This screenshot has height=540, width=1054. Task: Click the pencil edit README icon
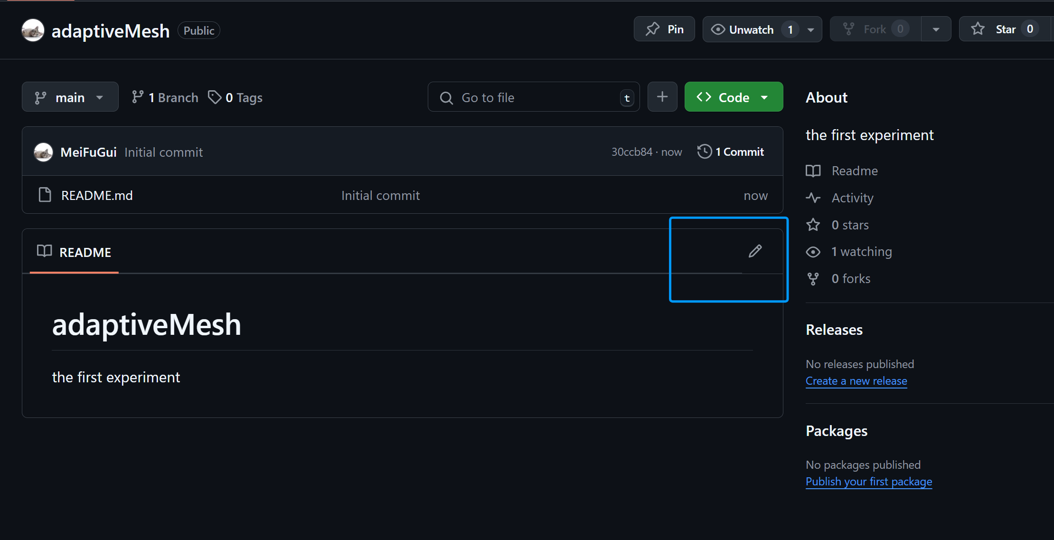(x=755, y=251)
